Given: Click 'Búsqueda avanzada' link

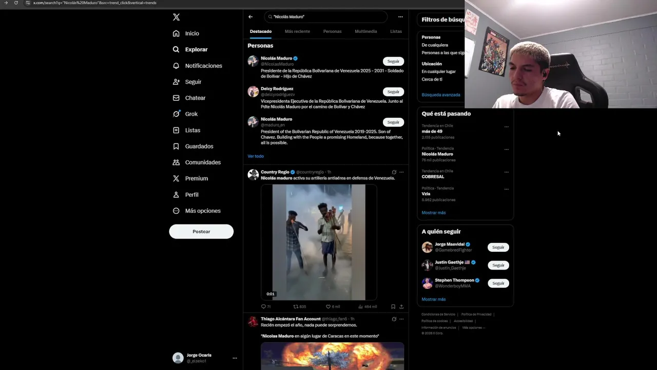Looking at the screenshot, I should [x=440, y=95].
